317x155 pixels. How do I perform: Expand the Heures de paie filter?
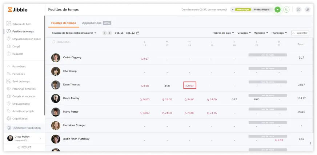pos(223,33)
